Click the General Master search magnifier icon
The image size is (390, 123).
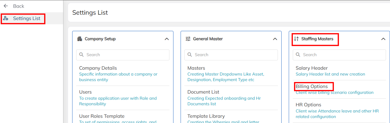tap(190, 55)
